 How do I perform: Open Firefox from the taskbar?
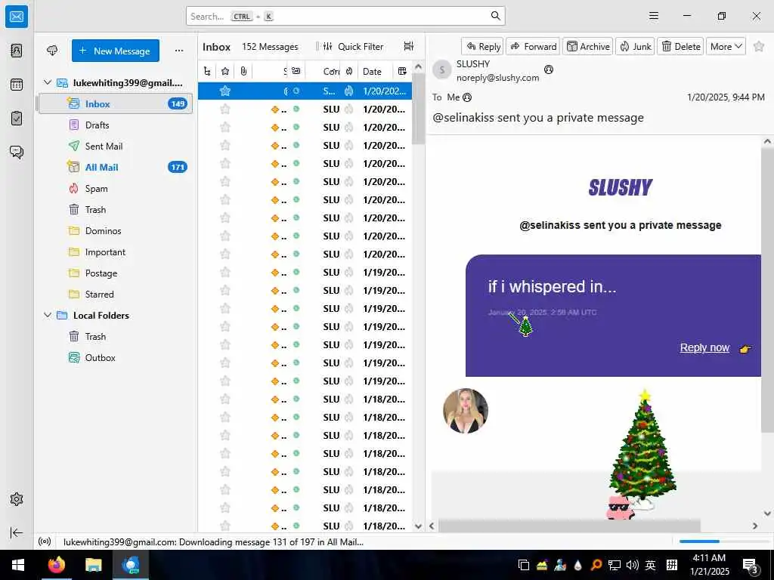pos(57,565)
